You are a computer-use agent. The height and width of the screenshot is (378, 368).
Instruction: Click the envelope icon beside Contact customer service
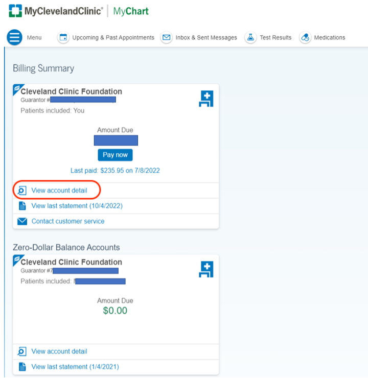(22, 221)
